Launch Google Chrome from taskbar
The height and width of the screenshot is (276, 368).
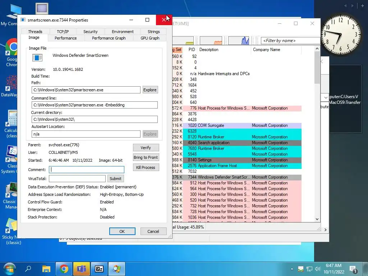pos(64,269)
